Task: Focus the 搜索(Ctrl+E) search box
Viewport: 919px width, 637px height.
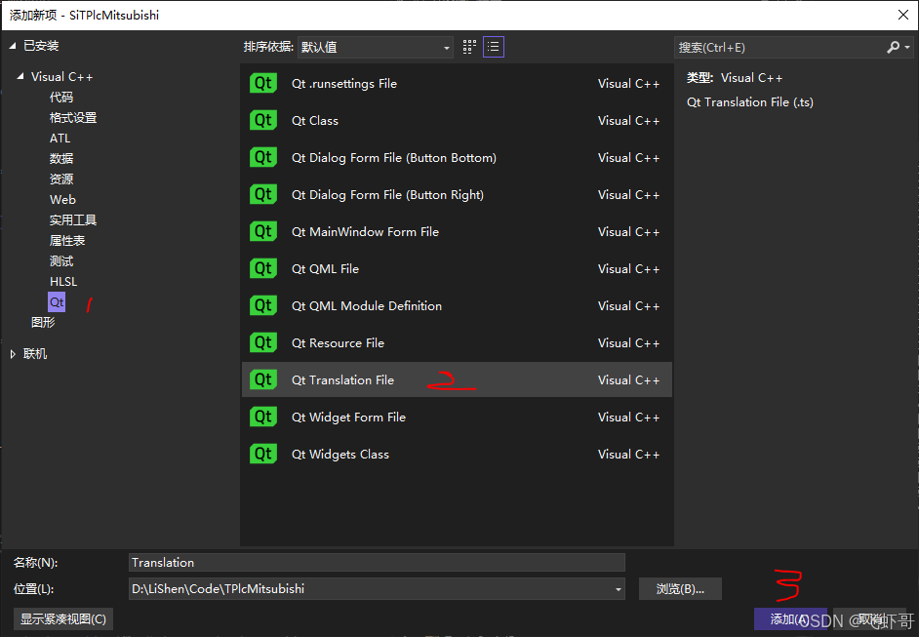Action: tap(779, 47)
